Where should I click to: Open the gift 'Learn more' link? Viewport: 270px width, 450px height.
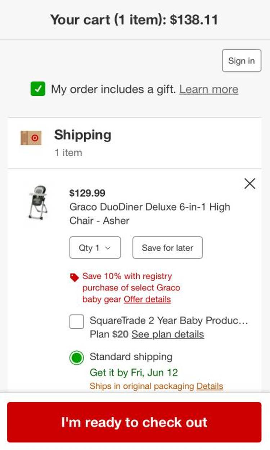click(x=209, y=89)
